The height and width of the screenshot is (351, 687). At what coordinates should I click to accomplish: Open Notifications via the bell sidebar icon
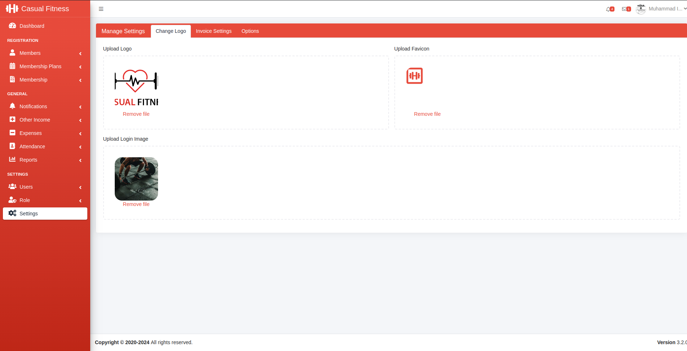point(13,106)
